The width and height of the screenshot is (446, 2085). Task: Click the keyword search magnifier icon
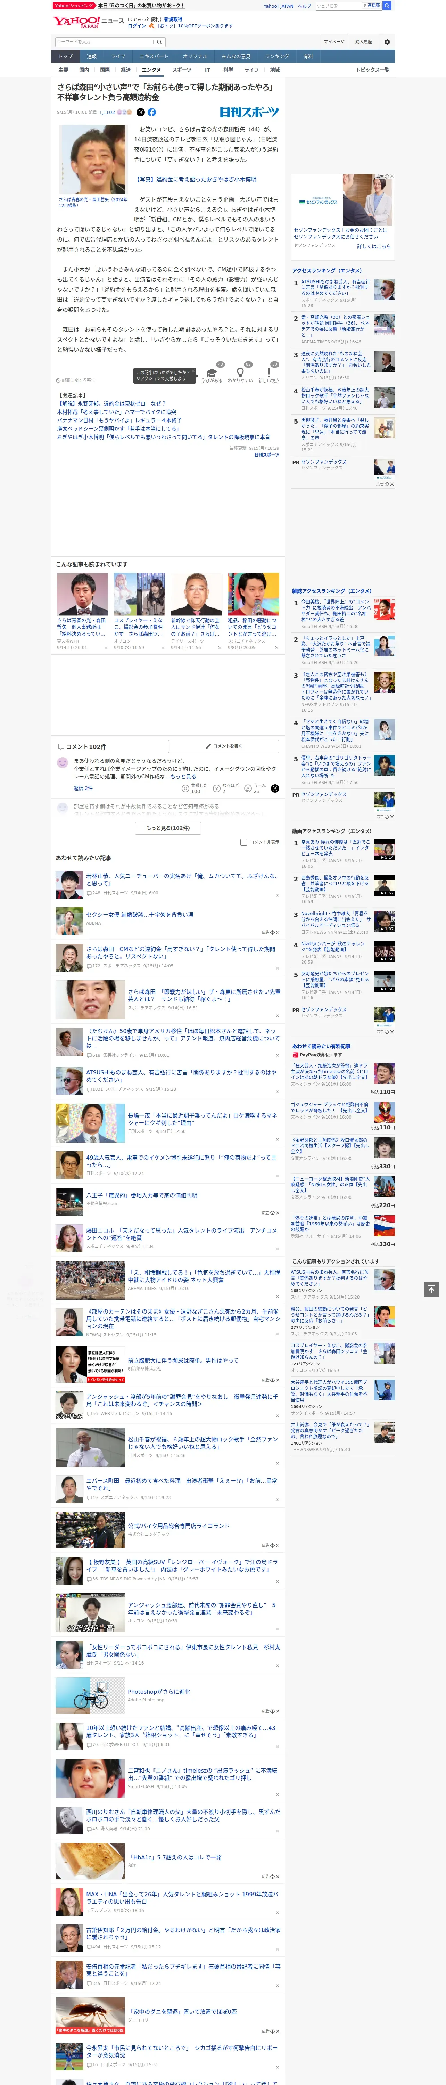click(x=159, y=42)
